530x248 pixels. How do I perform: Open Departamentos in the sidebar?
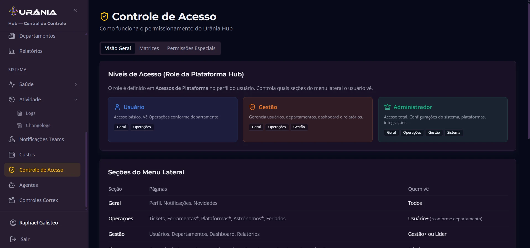click(42, 36)
